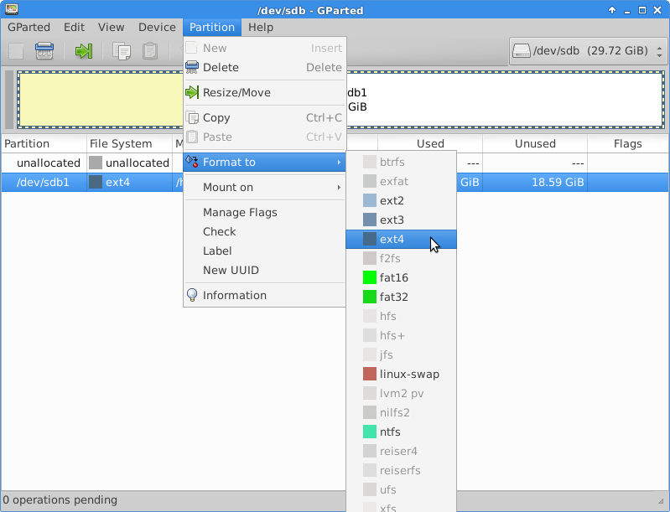Click the Unused column header
Viewport: 670px width, 512px height.
coord(535,144)
